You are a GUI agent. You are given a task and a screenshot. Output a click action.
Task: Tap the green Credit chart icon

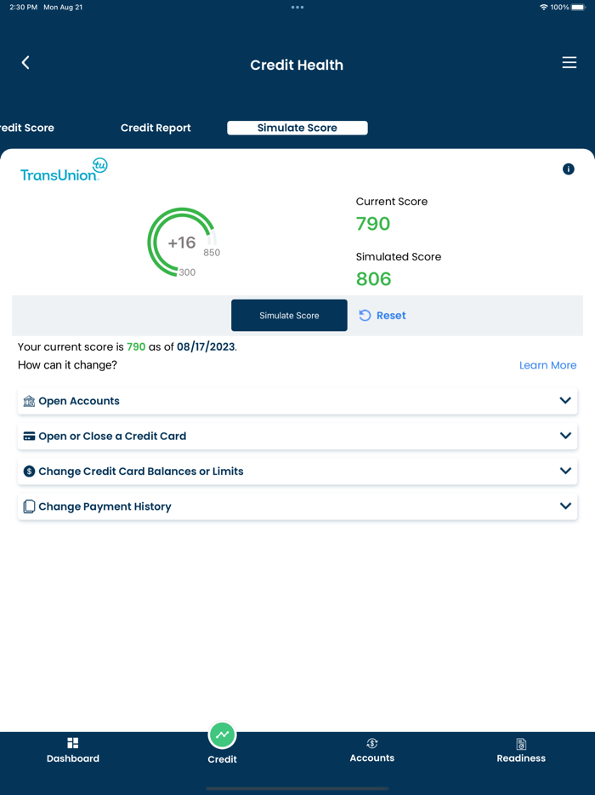[223, 735]
